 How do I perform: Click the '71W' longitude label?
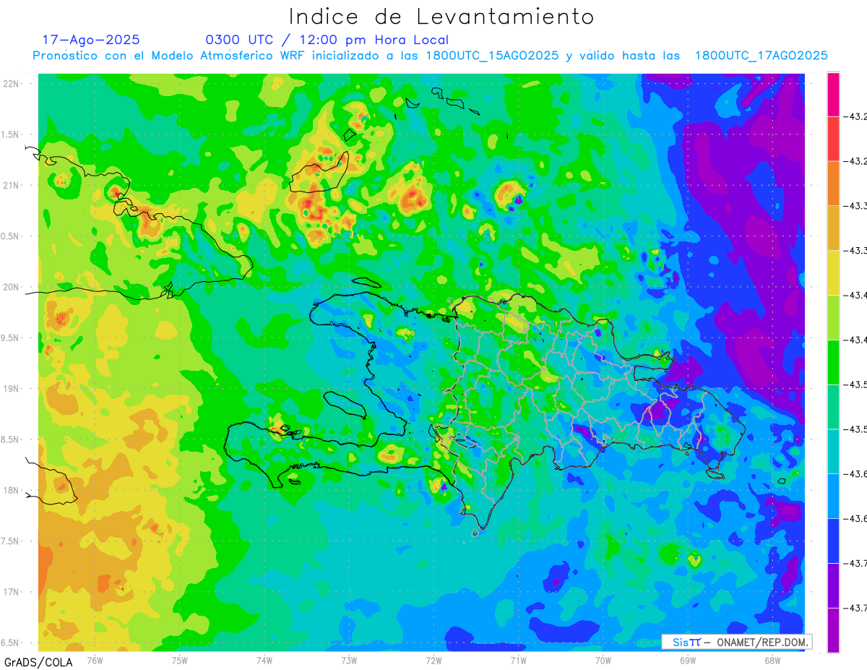pyautogui.click(x=518, y=660)
